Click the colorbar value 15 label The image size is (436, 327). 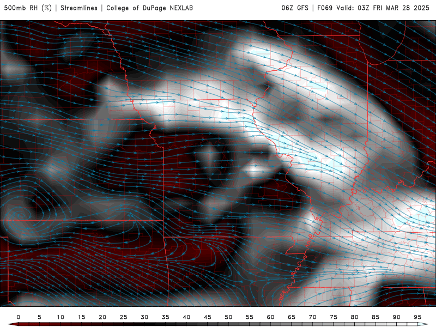point(81,317)
